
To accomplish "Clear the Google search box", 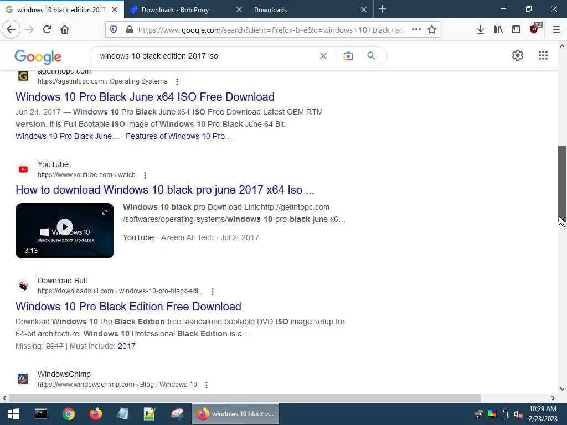I will pos(323,56).
